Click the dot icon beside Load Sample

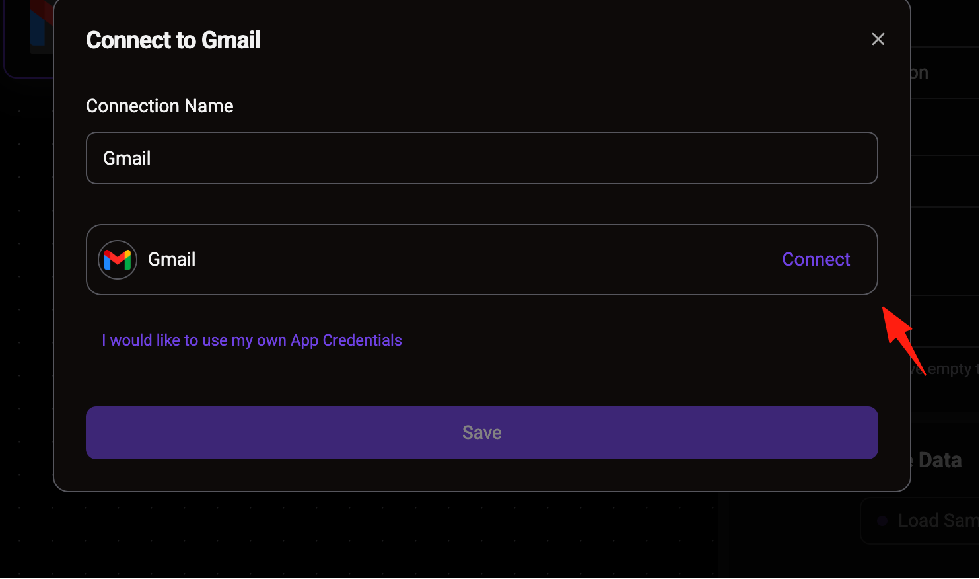click(x=882, y=521)
